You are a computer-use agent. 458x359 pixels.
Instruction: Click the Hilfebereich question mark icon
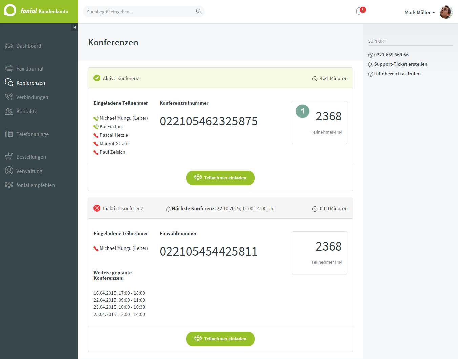tap(371, 74)
